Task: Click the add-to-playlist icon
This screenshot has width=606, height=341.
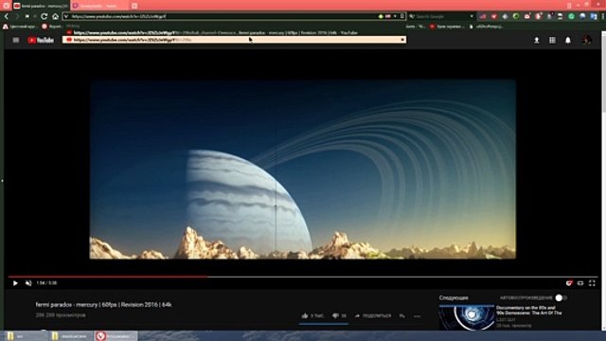Action: (401, 315)
